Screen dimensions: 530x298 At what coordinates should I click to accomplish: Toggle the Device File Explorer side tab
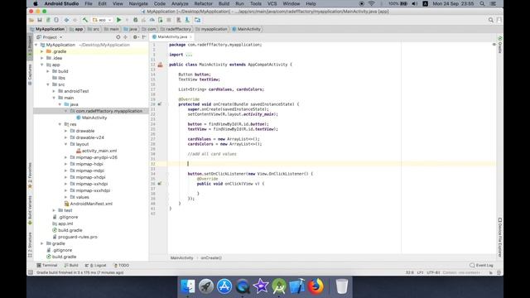pyautogui.click(x=500, y=238)
